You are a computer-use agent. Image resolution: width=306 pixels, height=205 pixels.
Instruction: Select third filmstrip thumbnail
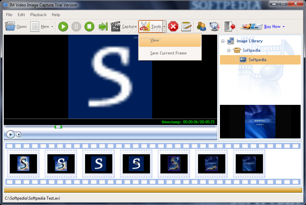click(99, 164)
